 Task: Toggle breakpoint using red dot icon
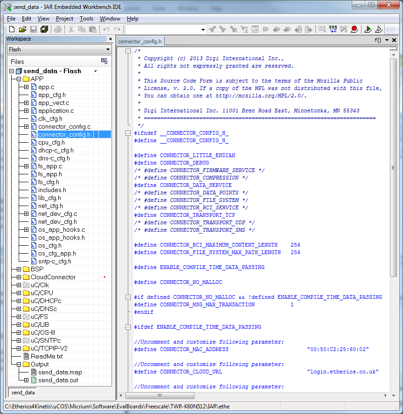354,29
